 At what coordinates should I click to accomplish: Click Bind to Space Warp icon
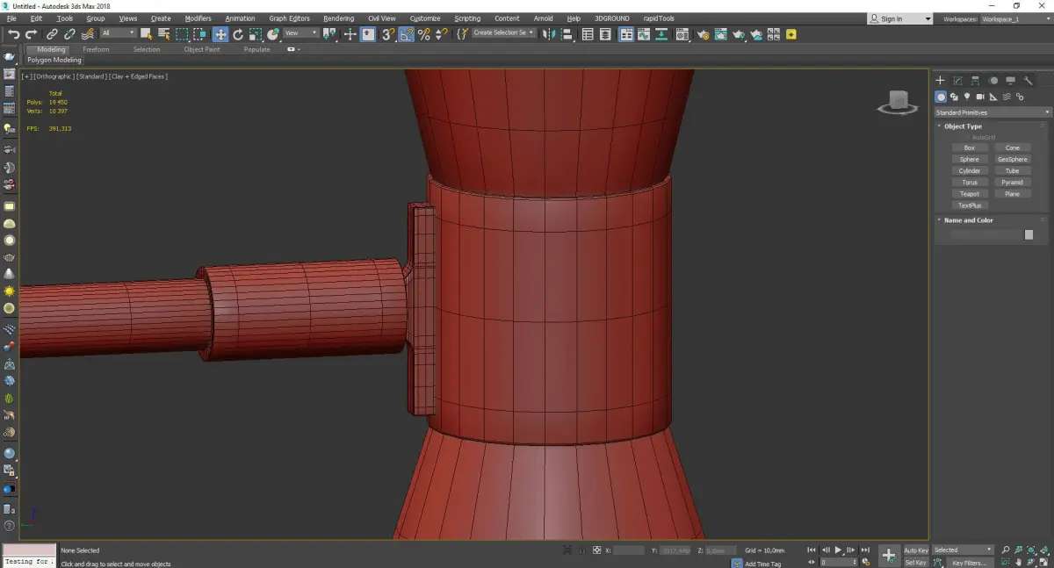click(88, 34)
